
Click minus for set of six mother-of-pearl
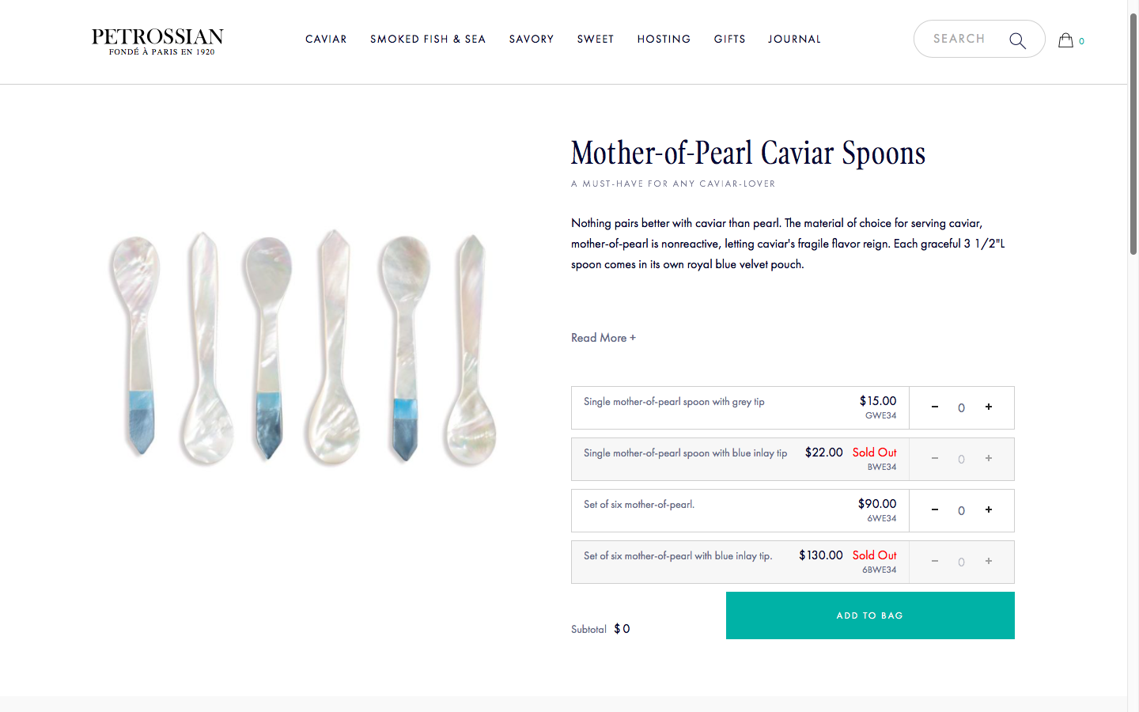934,509
